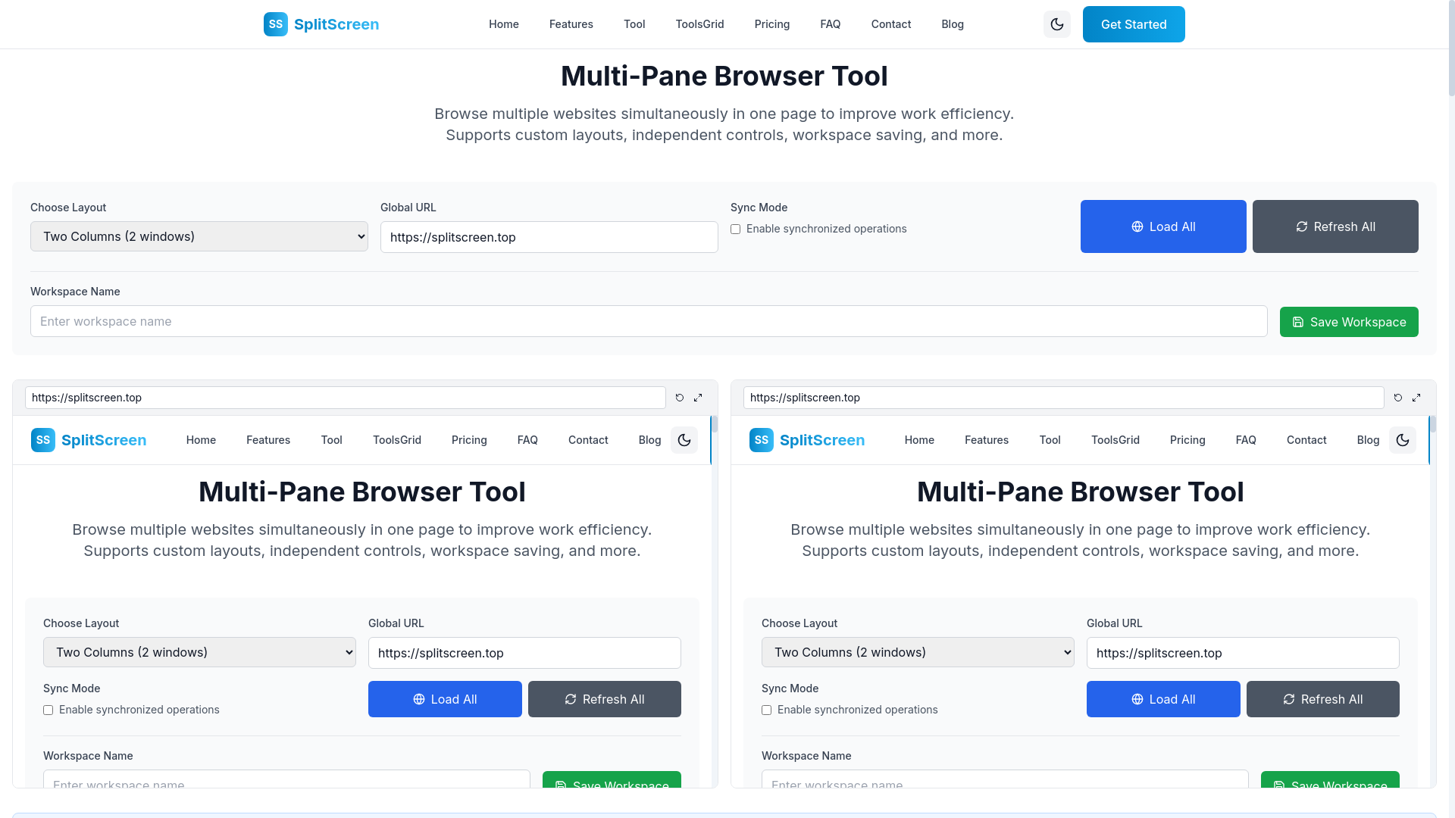
Task: Click Refresh All inside the right pane
Action: tap(1323, 699)
